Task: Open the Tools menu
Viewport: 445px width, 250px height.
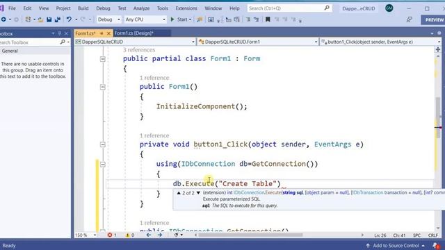Action: (x=162, y=8)
